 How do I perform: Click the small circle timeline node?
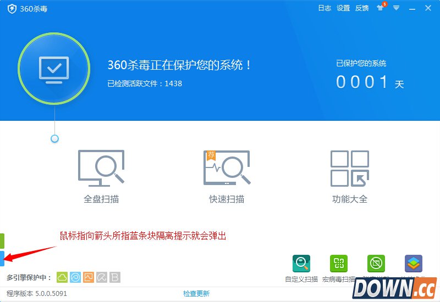54,139
